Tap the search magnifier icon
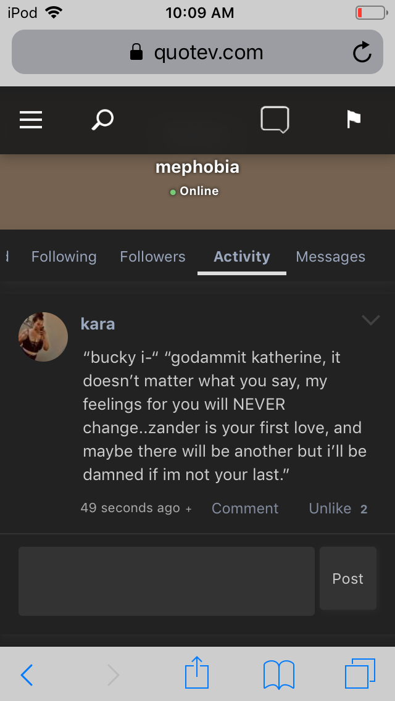The image size is (395, 701). 102,120
